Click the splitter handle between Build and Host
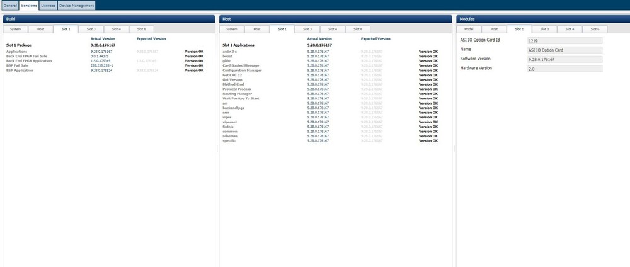 tap(217, 149)
